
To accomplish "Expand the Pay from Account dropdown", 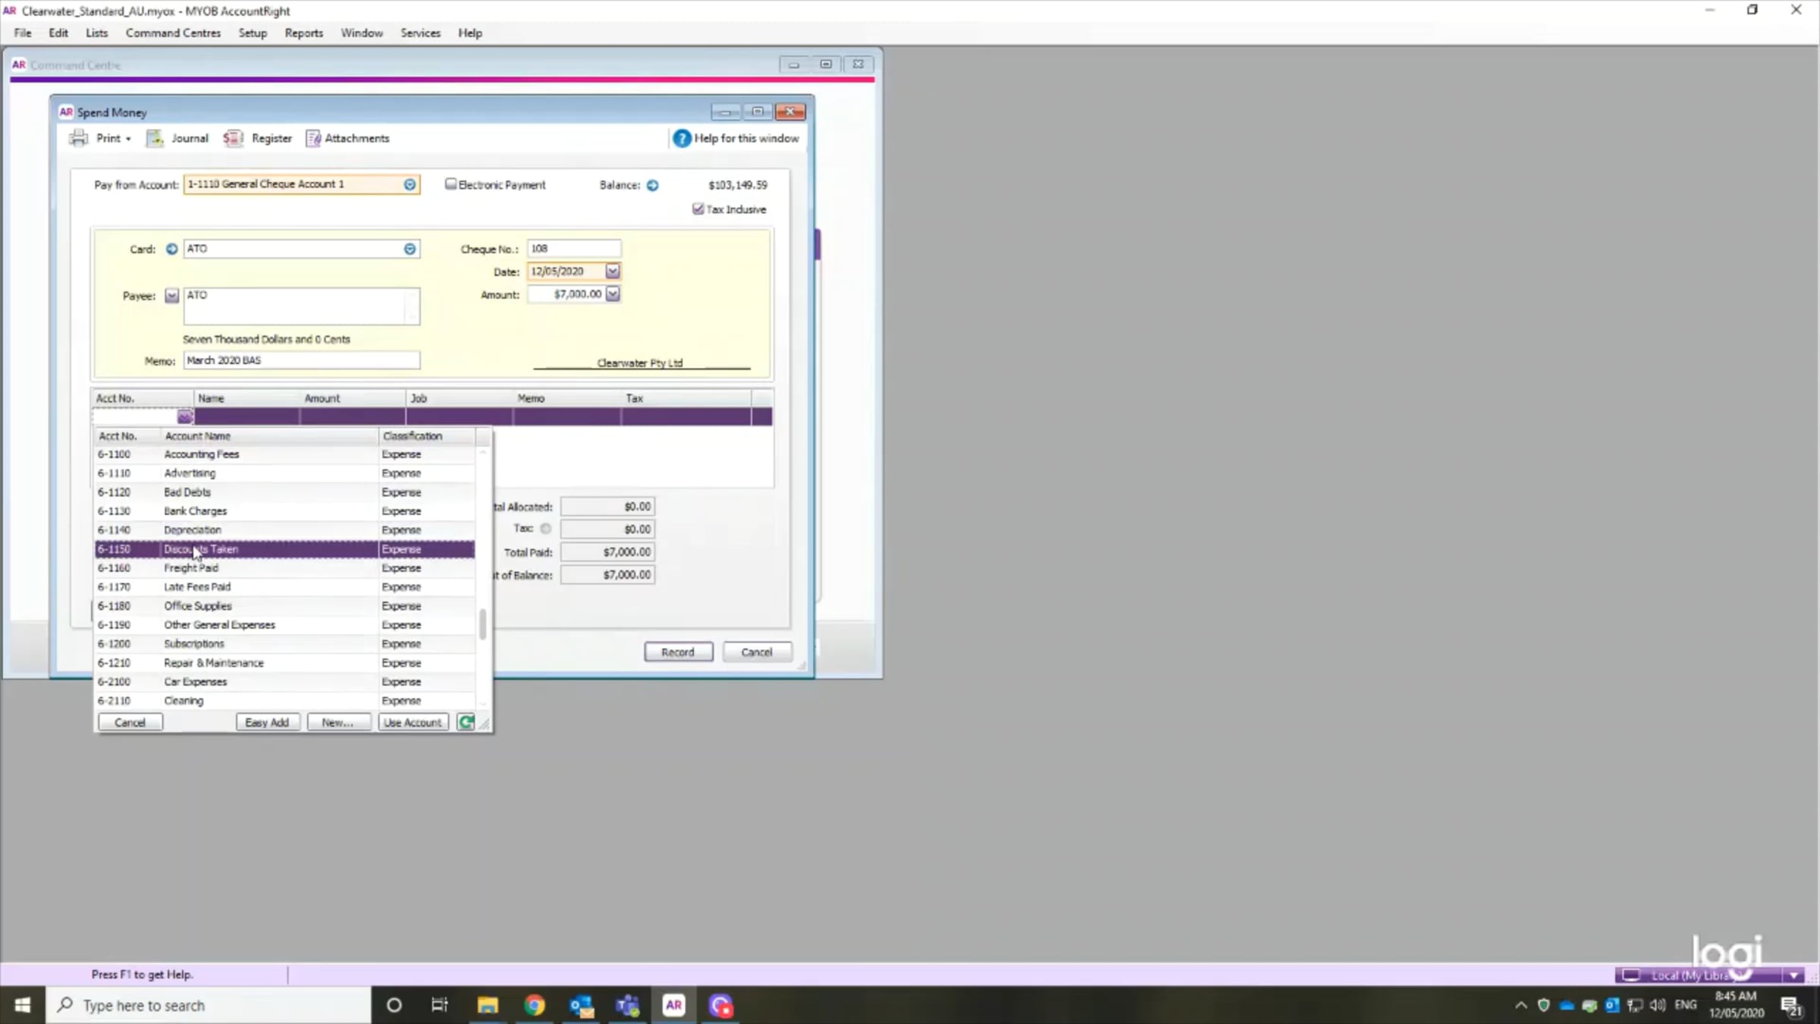I will coord(409,184).
